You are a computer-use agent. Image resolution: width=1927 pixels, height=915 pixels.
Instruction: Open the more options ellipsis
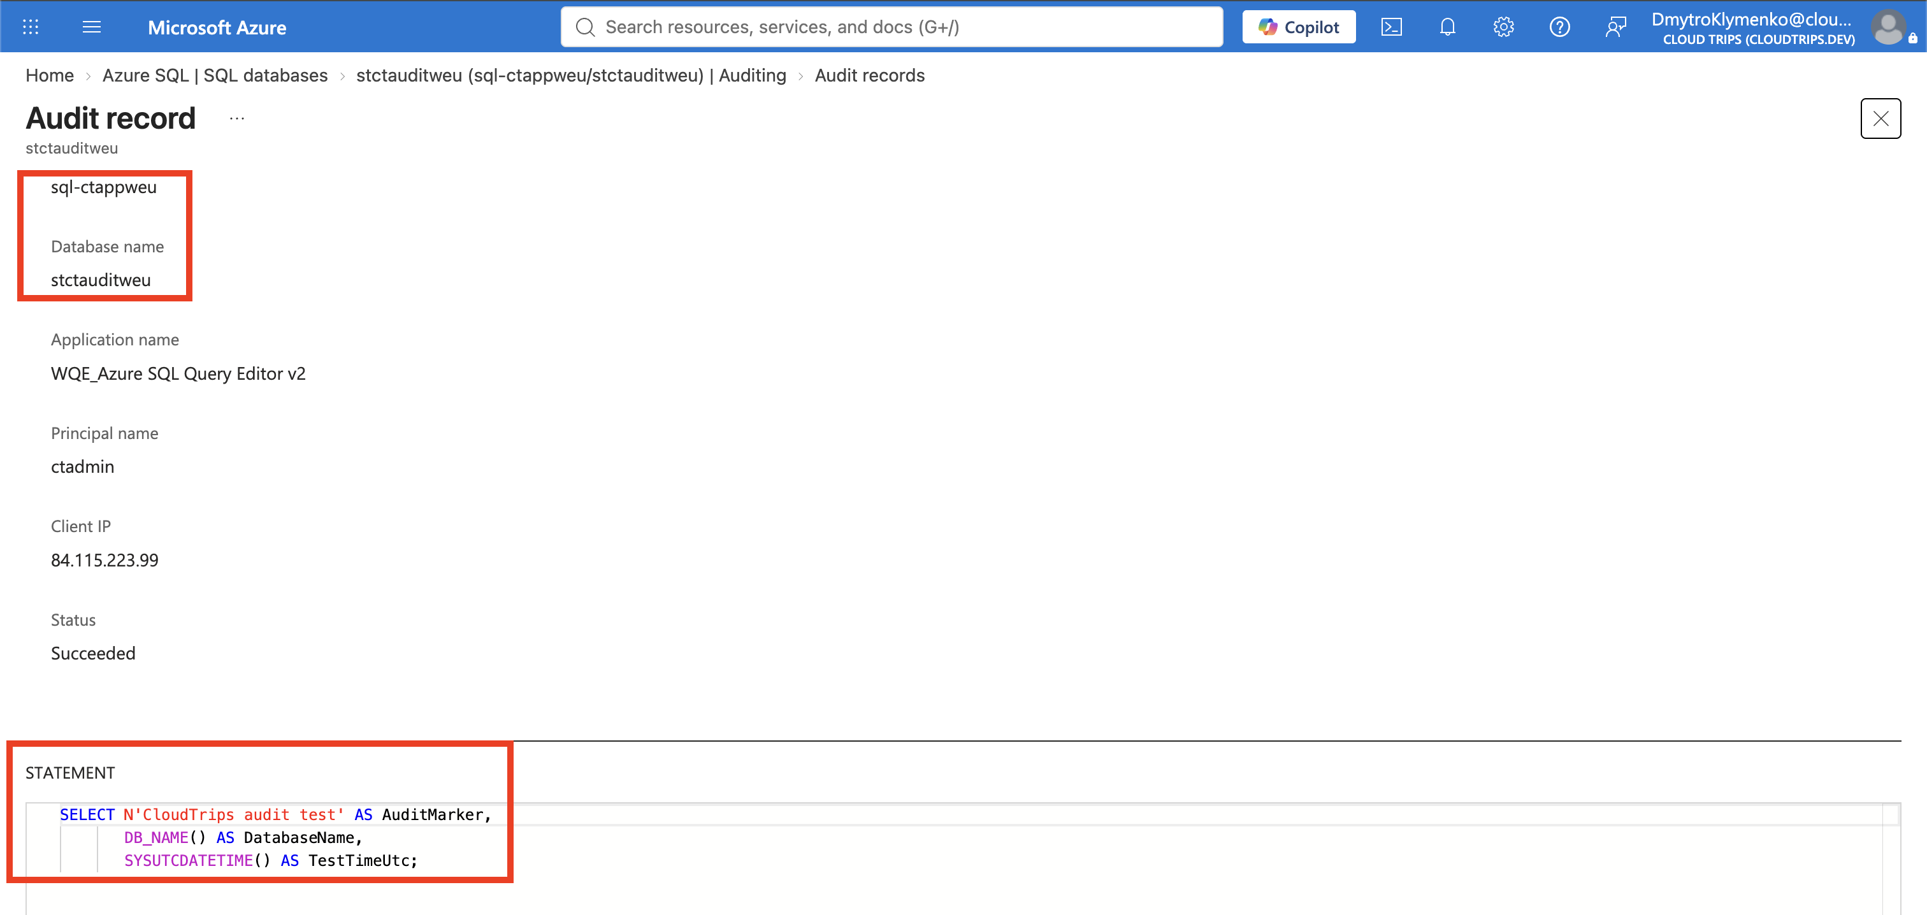coord(237,119)
